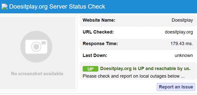Click the Doesitplay.org Server Status Check heading
Image resolution: width=197 pixels, height=95 pixels.
[x=57, y=7]
